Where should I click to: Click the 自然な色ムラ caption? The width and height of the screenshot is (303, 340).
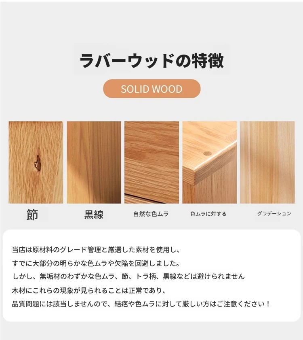coord(151,214)
